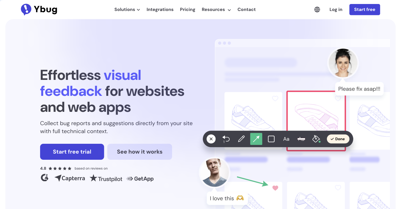
Task: Click the undo arrow in annotation toolbar
Action: click(x=226, y=139)
